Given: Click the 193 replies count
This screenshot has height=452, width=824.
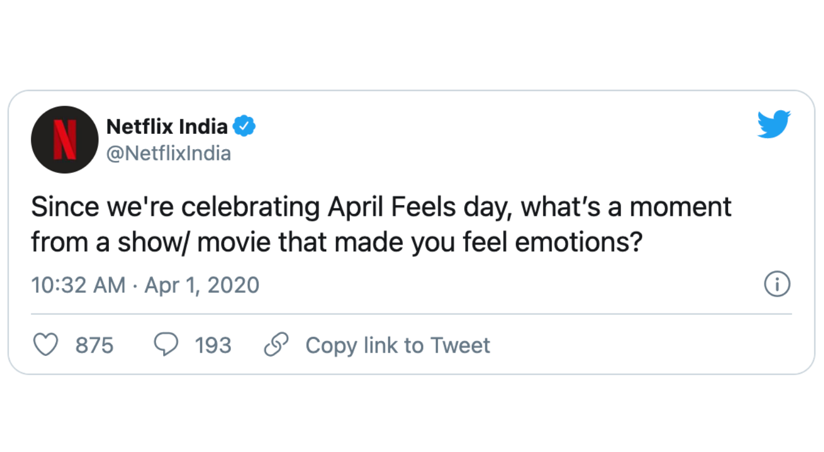Looking at the screenshot, I should (x=213, y=345).
